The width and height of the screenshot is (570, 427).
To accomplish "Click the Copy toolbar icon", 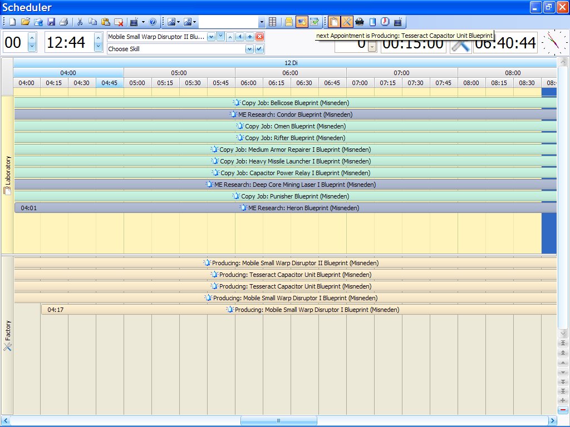I will pyautogui.click(x=93, y=22).
